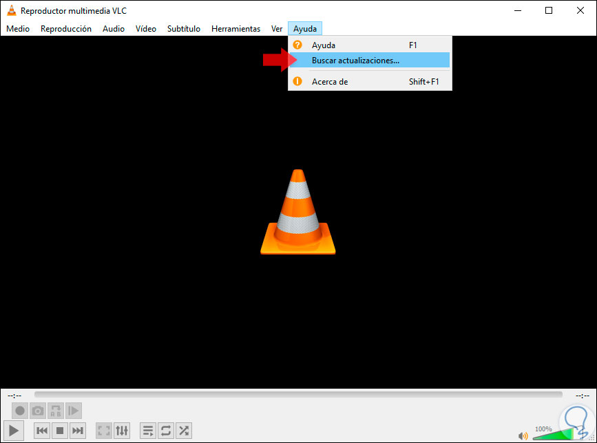Toggle loop repeat mode

coord(166,431)
